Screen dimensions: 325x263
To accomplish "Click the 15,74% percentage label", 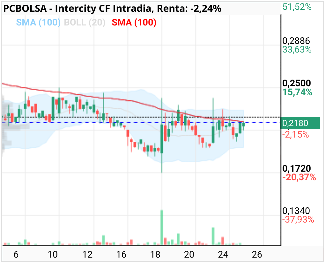I will [x=297, y=92].
